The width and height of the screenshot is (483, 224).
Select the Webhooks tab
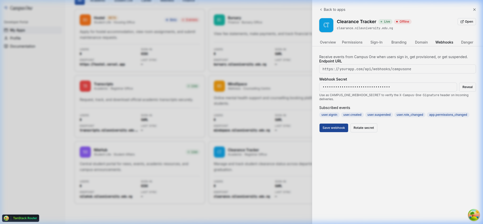[x=444, y=42]
